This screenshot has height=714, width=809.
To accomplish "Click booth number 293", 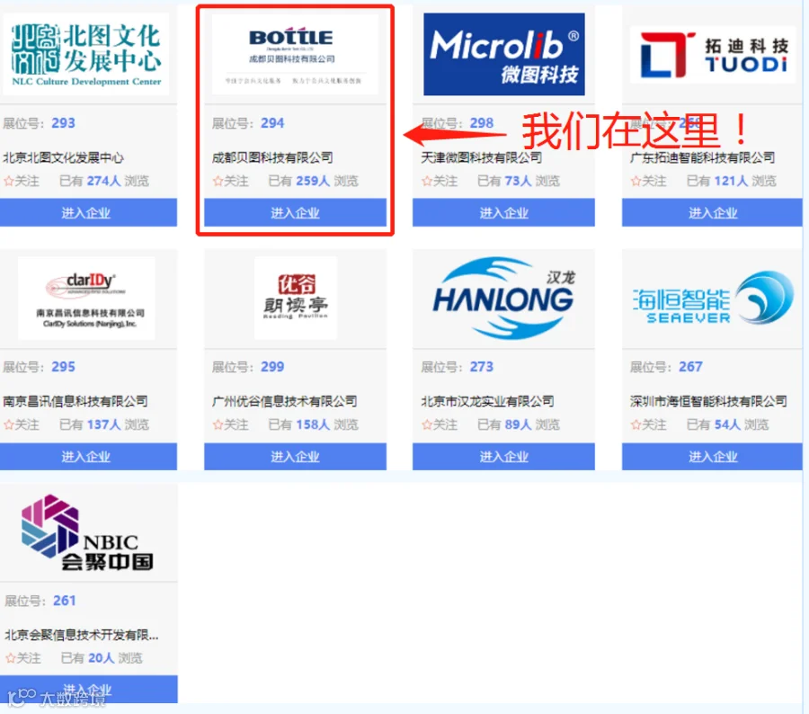I will point(64,123).
